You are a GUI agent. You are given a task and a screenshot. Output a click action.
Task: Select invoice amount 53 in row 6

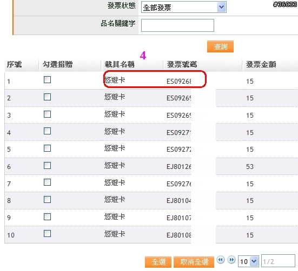click(250, 167)
